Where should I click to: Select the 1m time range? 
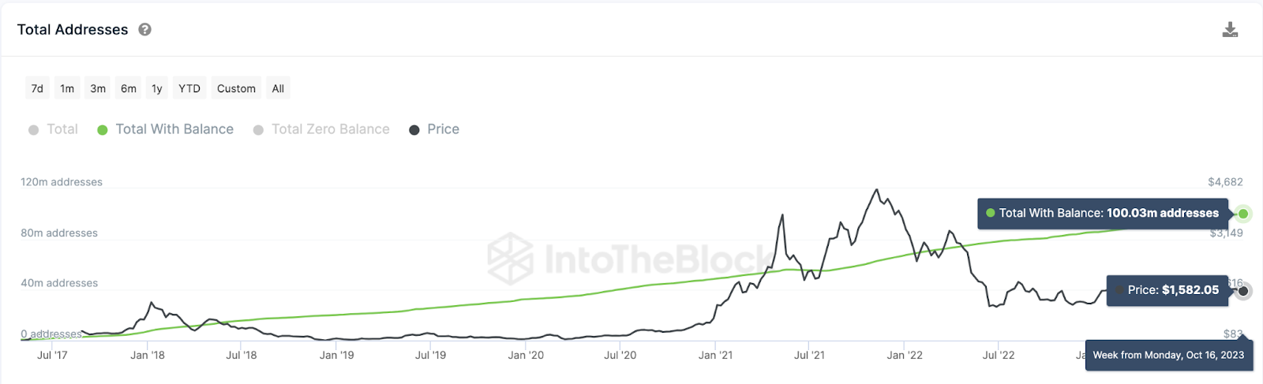pyautogui.click(x=67, y=88)
